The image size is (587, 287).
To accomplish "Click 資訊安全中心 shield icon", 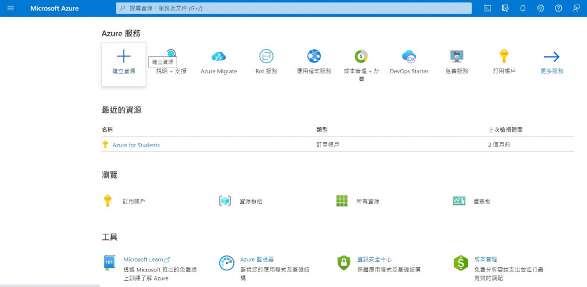I will coord(343,263).
